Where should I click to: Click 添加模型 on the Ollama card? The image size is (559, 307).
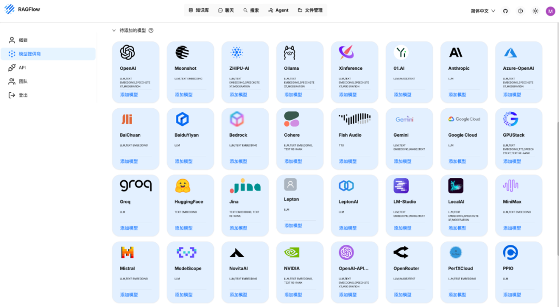[x=293, y=95]
